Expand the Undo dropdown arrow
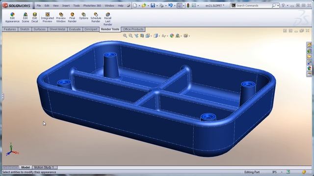Viewport: 314px width, 176px height. pyautogui.click(x=175, y=6)
